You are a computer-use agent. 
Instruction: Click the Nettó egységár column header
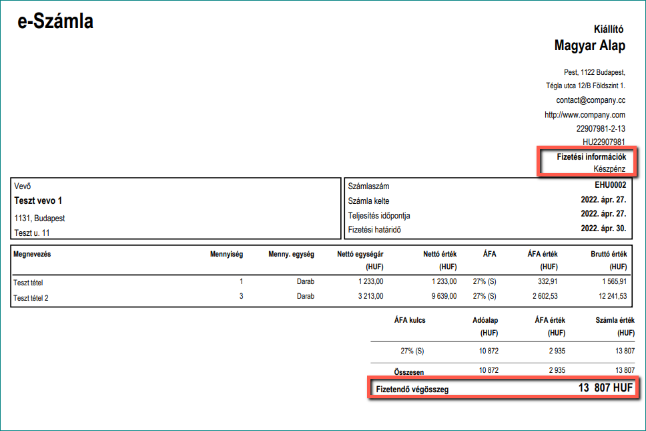point(360,254)
